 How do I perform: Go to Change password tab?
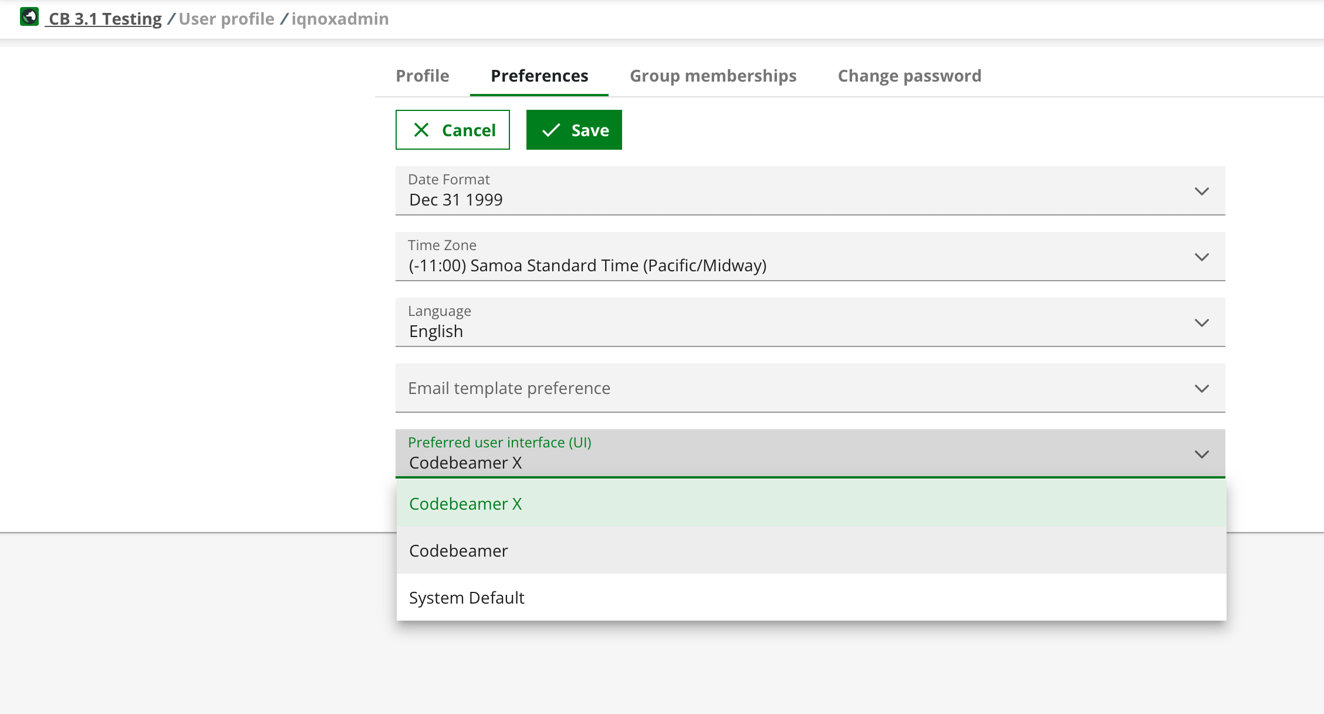(909, 76)
